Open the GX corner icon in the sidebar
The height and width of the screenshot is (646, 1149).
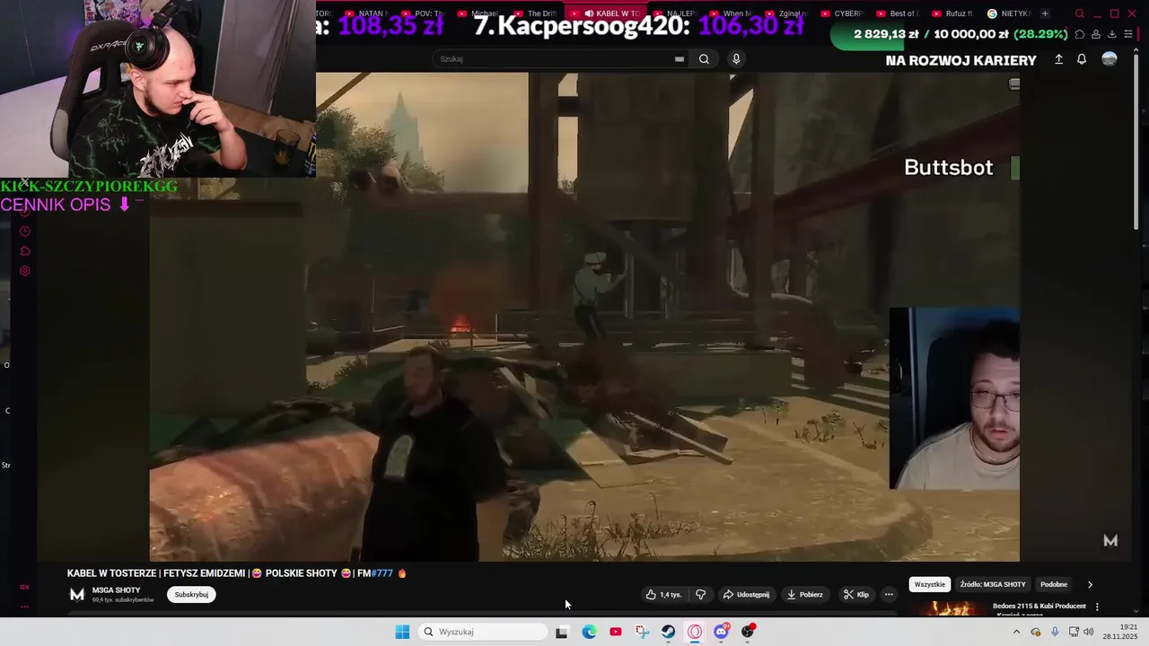pyautogui.click(x=25, y=587)
